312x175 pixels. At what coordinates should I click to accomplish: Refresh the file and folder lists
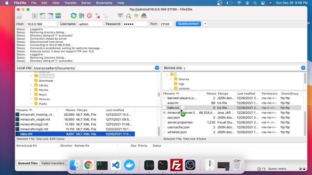(x=74, y=16)
